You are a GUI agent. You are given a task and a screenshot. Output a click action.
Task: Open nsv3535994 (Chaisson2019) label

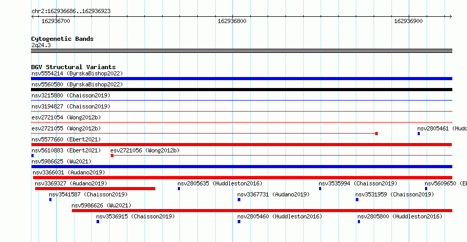(x=358, y=183)
